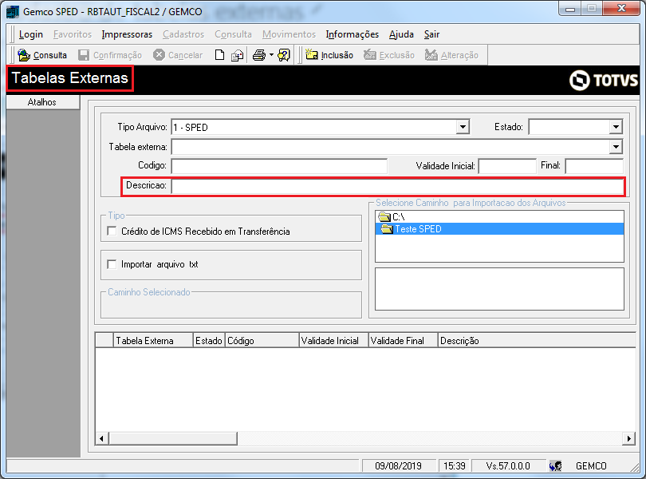Open the greyed-out Consulta menu in the menu bar
646x479 pixels.
point(233,34)
